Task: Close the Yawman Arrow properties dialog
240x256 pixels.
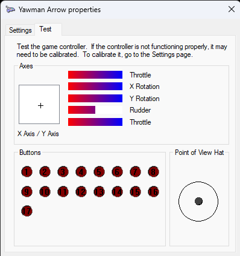Action: tap(232, 9)
